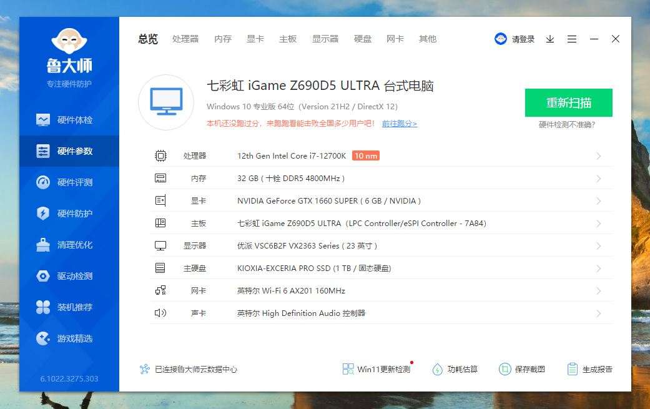This screenshot has width=650, height=409.
Task: Click the 显卡 graphics card row icon
Action: point(160,200)
